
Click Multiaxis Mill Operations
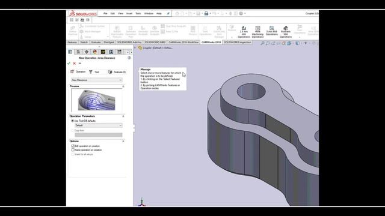click(286, 32)
